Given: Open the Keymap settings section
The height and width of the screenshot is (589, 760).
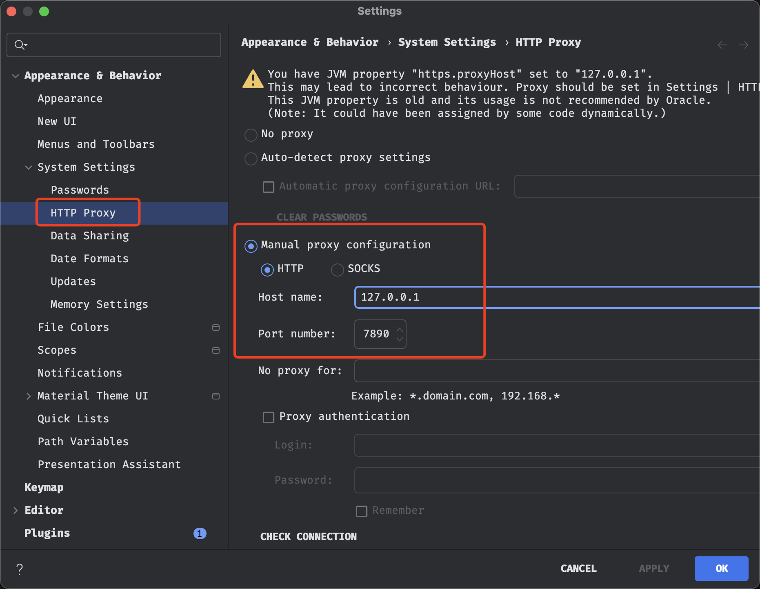Looking at the screenshot, I should 44,488.
